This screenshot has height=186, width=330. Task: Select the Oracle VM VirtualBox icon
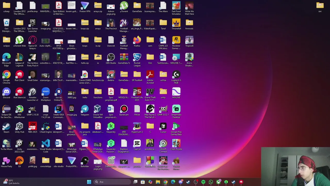98,112
